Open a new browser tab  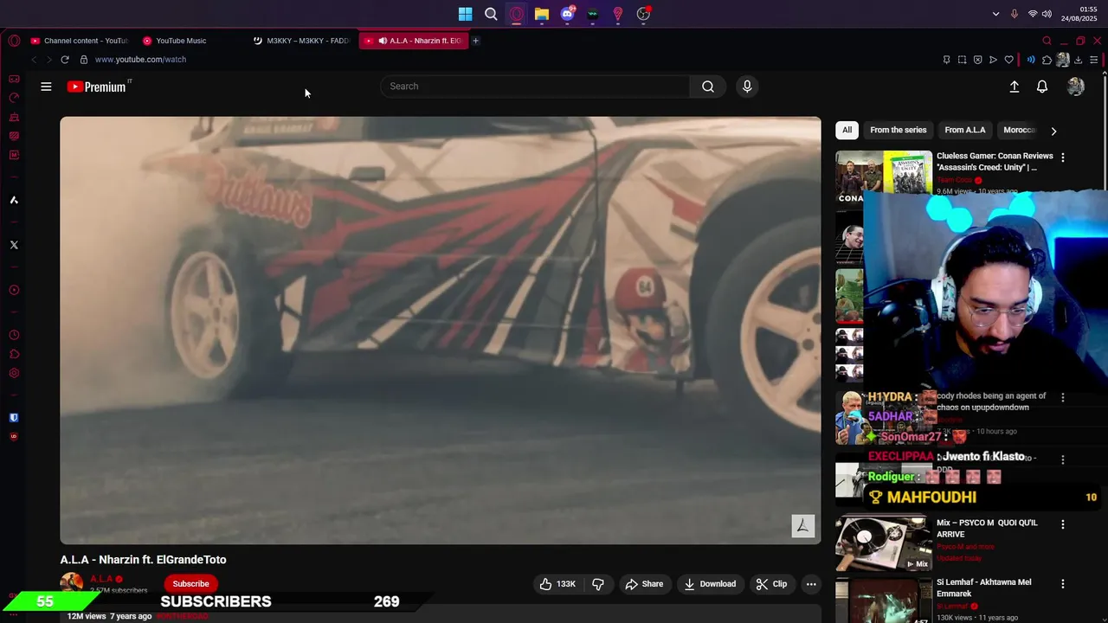click(x=475, y=41)
